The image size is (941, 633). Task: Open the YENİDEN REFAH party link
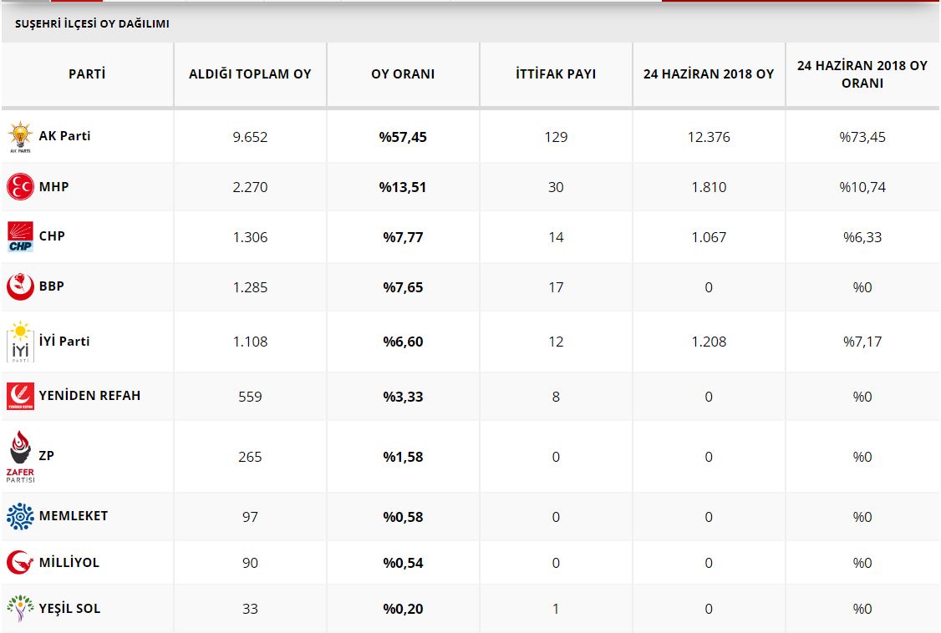(x=89, y=395)
